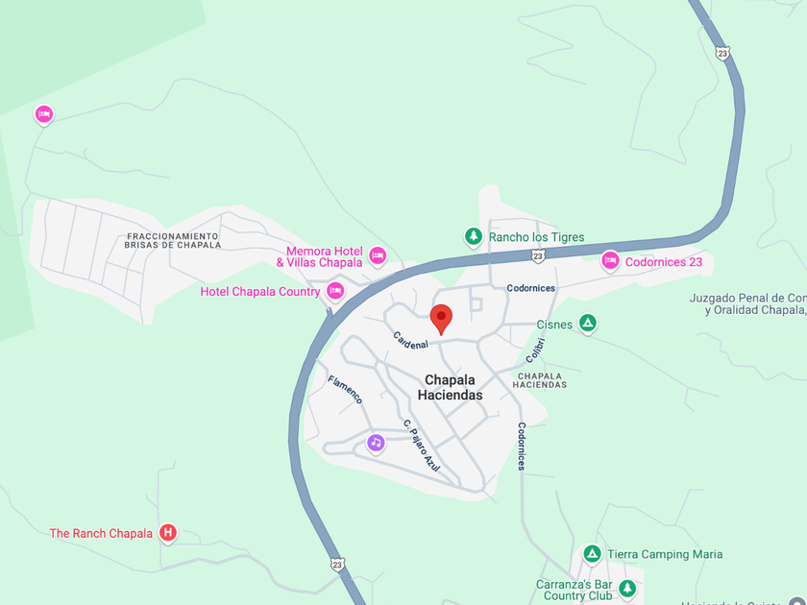
Task: Select the Tierra Camping Maria tent icon
Action: [592, 554]
